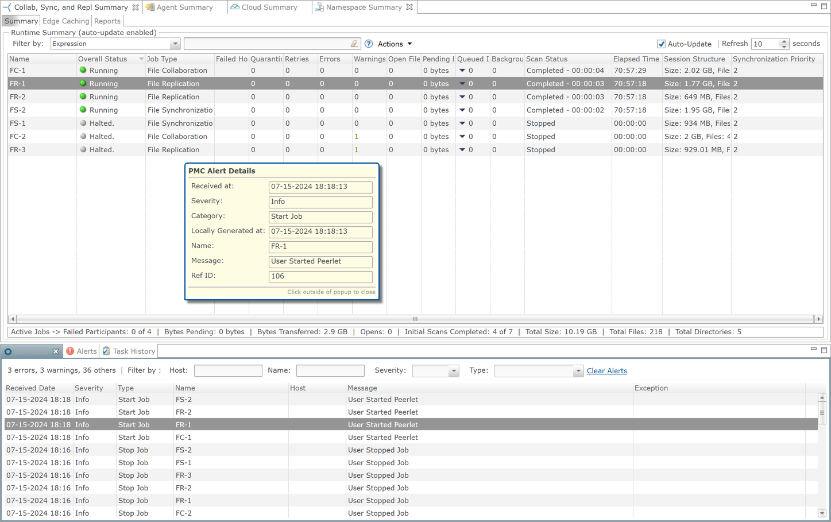Expand Queued arrow in FS-1 row

(462, 123)
